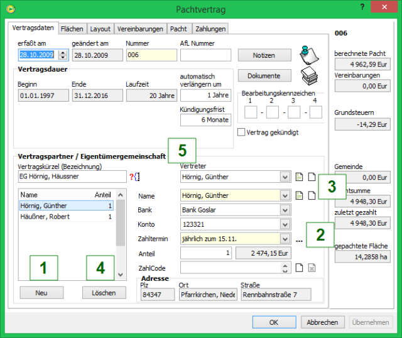Screen dimensions: 402x338
Task: Click the stacked documents icon beside Dokumente
Action: [x=308, y=75]
